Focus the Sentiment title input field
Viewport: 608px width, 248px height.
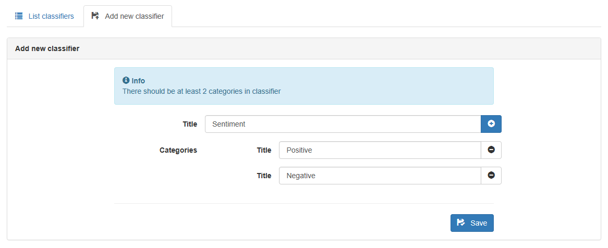[x=343, y=124]
